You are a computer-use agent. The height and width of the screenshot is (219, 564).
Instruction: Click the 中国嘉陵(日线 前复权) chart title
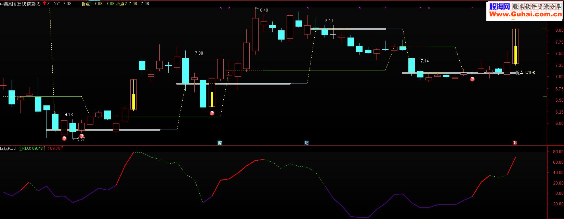click(x=21, y=3)
